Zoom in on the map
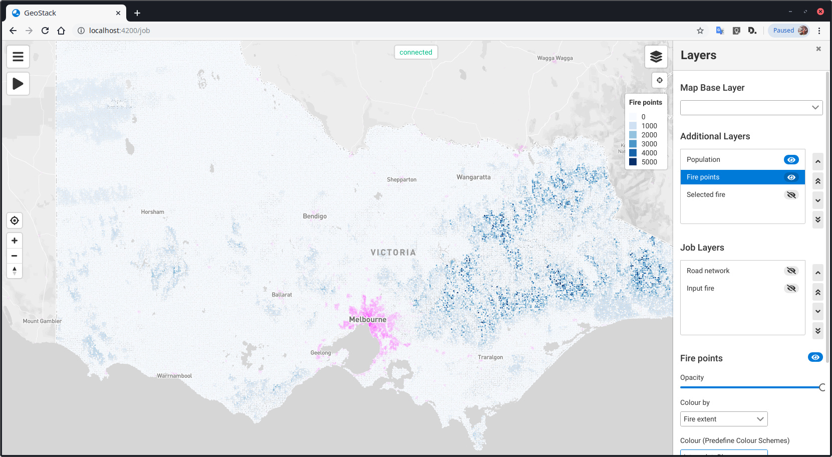Viewport: 832px width, 457px height. coord(15,241)
